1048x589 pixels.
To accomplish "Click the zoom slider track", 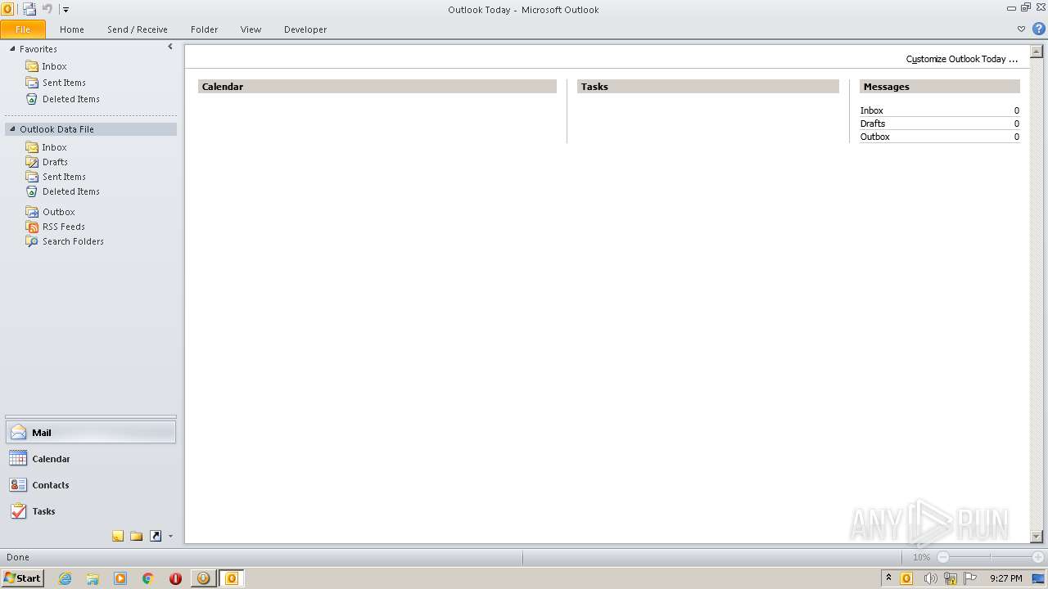I will [991, 557].
